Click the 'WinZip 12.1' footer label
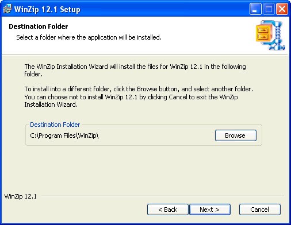 pyautogui.click(x=21, y=196)
